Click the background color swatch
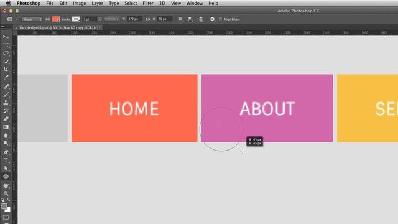The width and height of the screenshot is (398, 224). coord(8,210)
